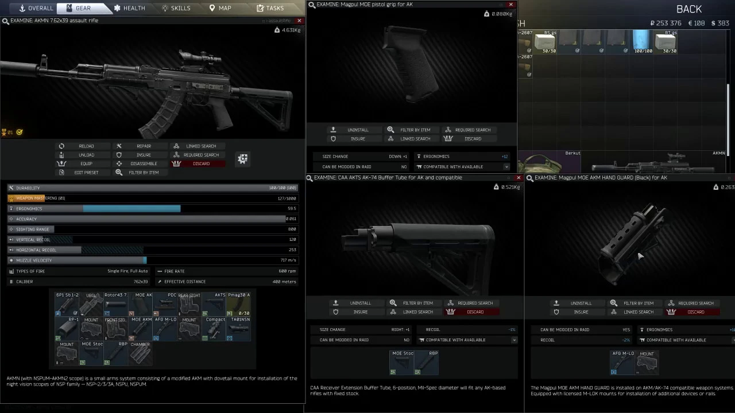This screenshot has height=413, width=735.
Task: Open the SKILLS tab
Action: tap(176, 8)
